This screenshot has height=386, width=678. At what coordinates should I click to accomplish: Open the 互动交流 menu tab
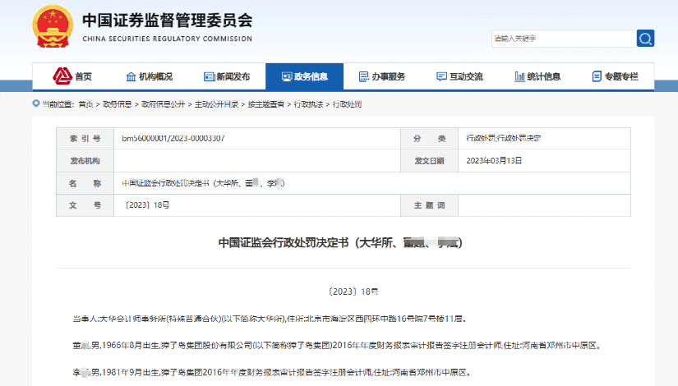click(x=459, y=76)
